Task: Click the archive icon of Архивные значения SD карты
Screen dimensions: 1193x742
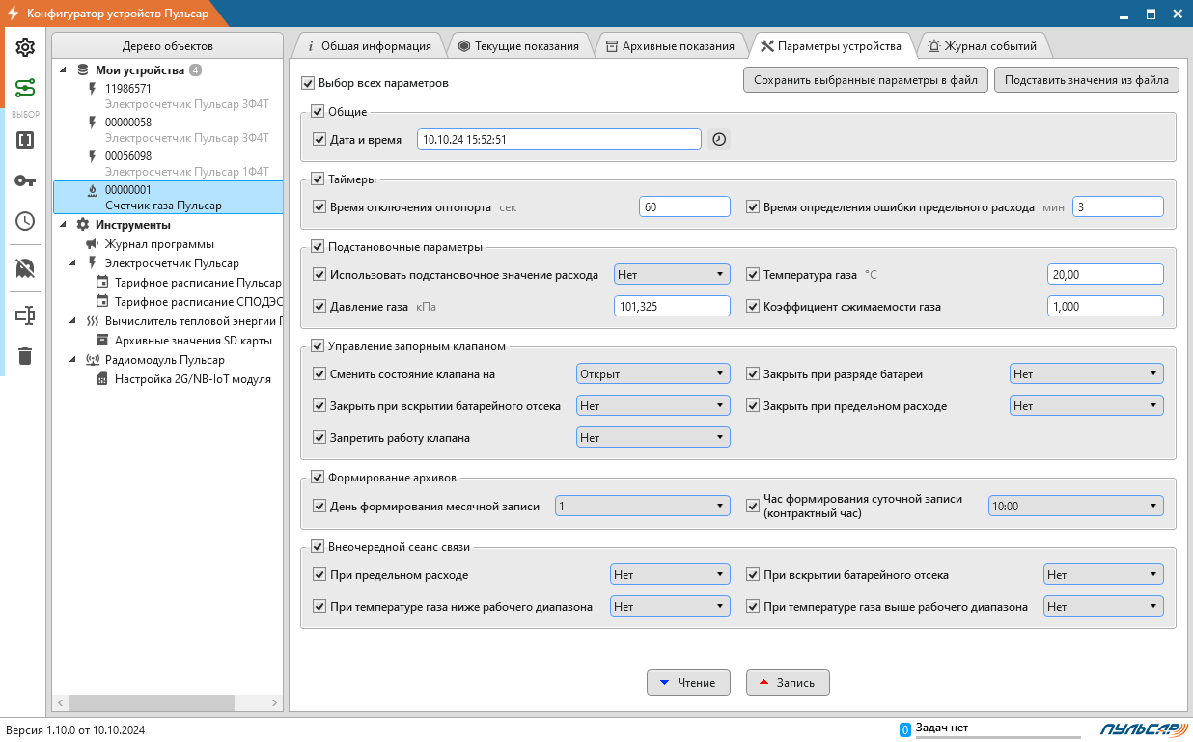Action: [102, 341]
